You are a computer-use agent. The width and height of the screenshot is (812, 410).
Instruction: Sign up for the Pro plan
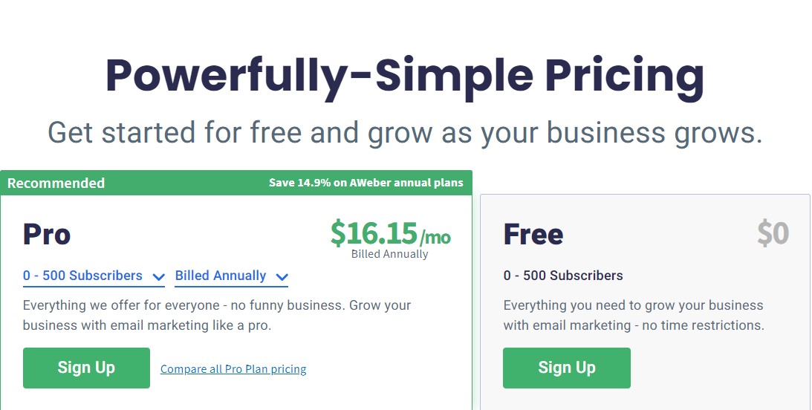click(86, 368)
